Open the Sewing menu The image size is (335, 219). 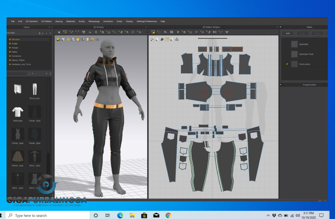tap(59, 21)
